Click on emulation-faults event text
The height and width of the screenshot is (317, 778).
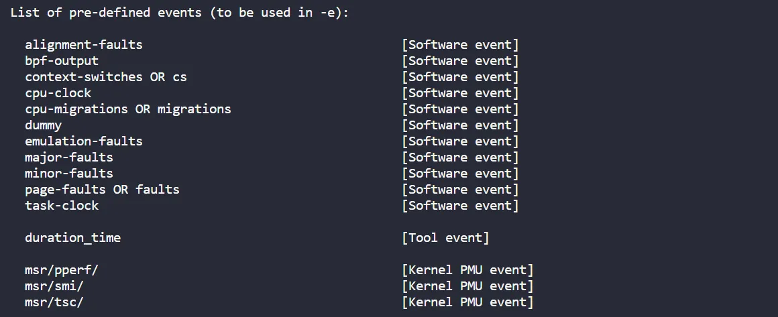84,141
